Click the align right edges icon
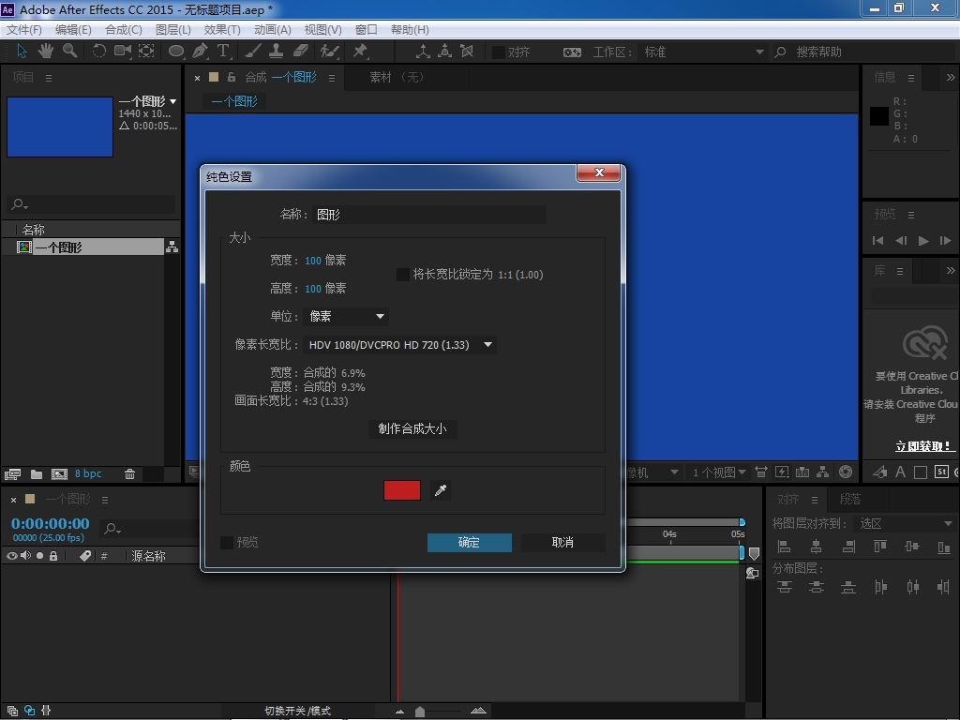 [x=847, y=547]
